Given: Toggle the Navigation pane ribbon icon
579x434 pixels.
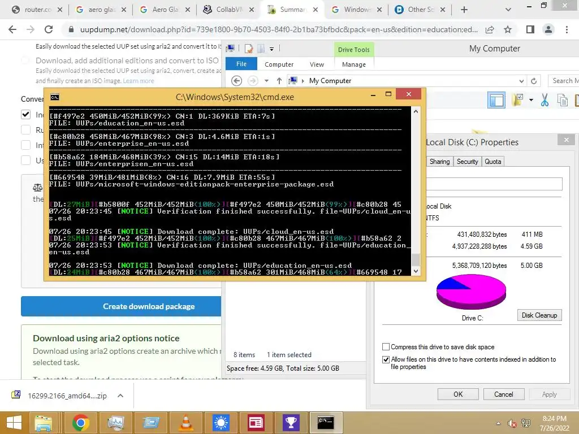Looking at the screenshot, I should [496, 100].
